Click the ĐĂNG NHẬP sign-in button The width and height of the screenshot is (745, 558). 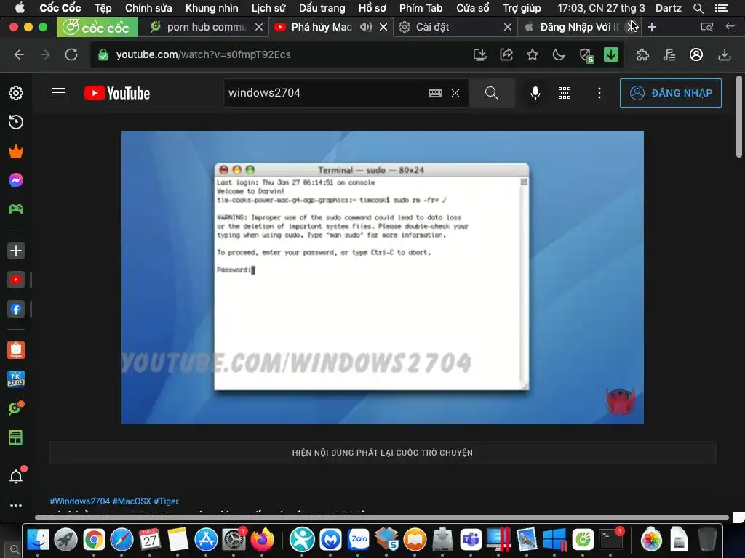click(670, 93)
